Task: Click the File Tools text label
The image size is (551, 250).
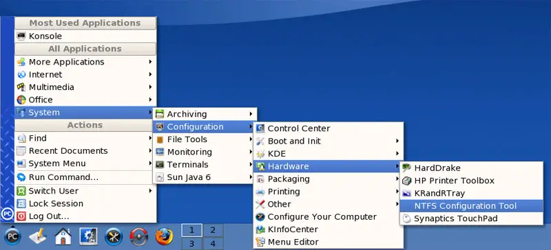Action: [x=187, y=139]
